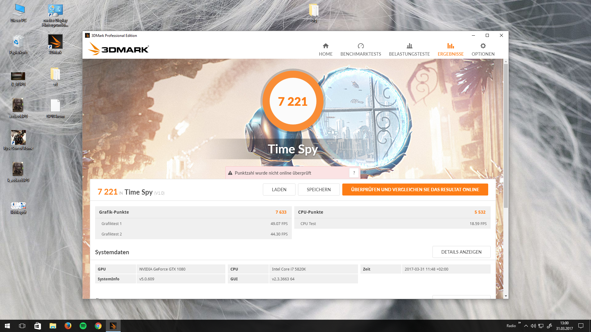The width and height of the screenshot is (591, 332).
Task: Click DETAILS ANZEIGEN button
Action: coord(461,252)
